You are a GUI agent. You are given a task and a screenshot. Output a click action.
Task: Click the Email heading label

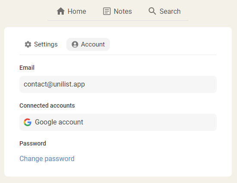click(27, 68)
